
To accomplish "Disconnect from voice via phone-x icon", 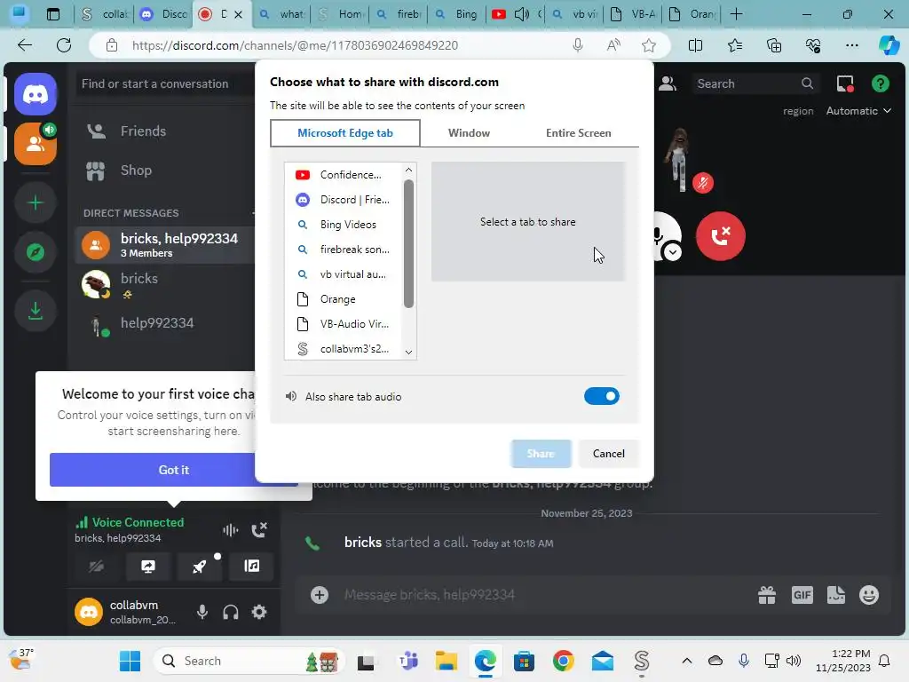I will pos(259,529).
